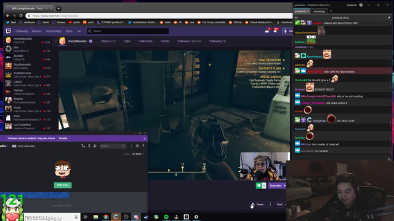Collapse Twitch followed channels sidebar arrow
394x221 pixels.
click(55, 41)
